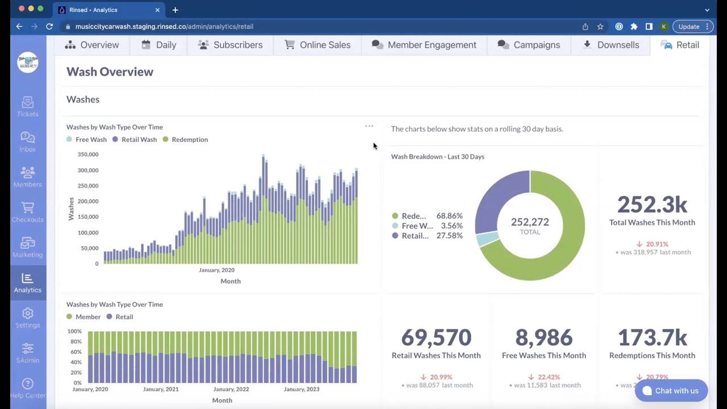Open Marketing in the sidebar

tap(27, 248)
